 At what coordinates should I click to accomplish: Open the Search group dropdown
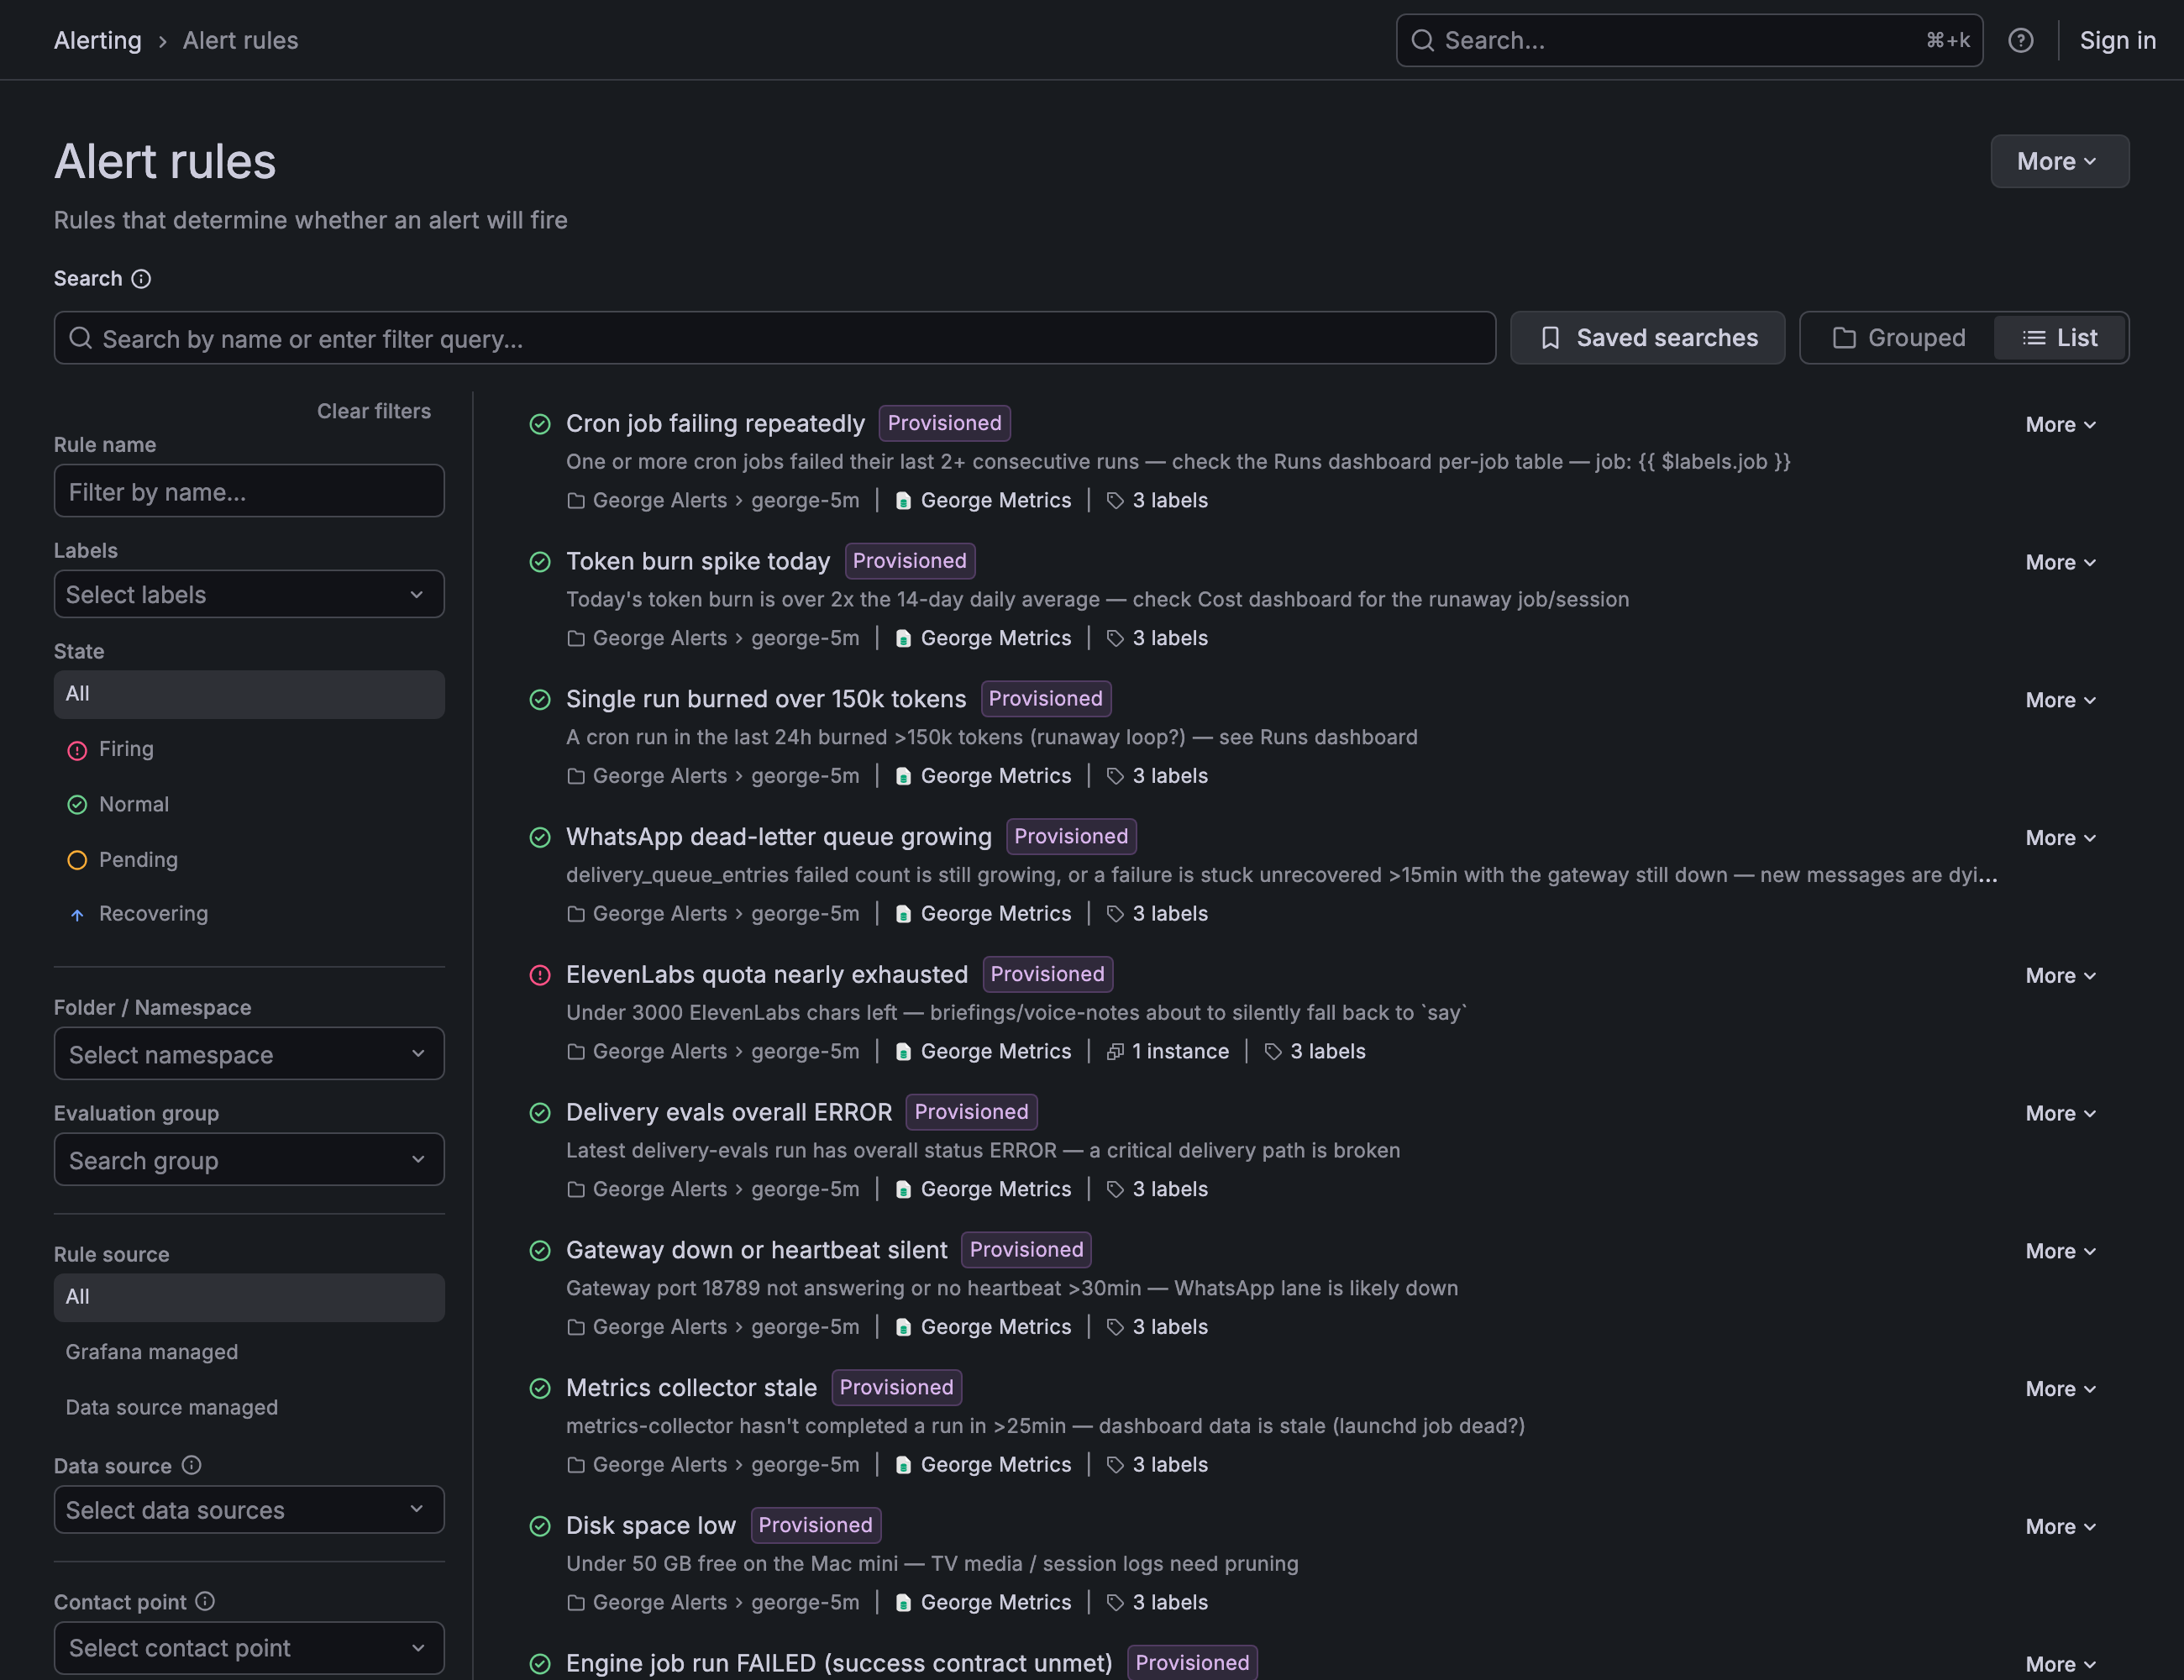click(x=249, y=1160)
